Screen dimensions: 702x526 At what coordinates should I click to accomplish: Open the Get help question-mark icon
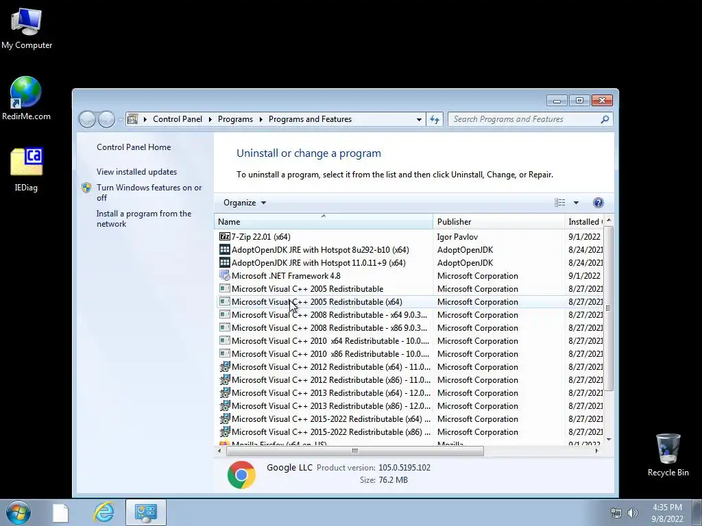[x=598, y=203]
